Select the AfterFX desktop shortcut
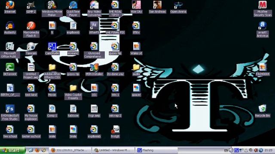 click(94, 28)
